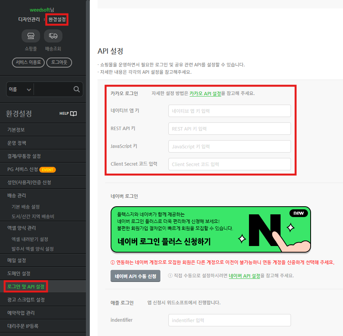Click the 네이버 API 수동 신청 button
Screen dimensions: 343x336
click(x=135, y=276)
